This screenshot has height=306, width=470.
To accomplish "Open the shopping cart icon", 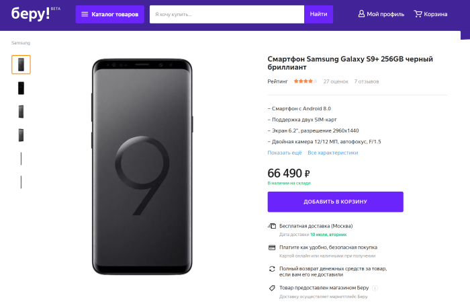I will point(418,14).
